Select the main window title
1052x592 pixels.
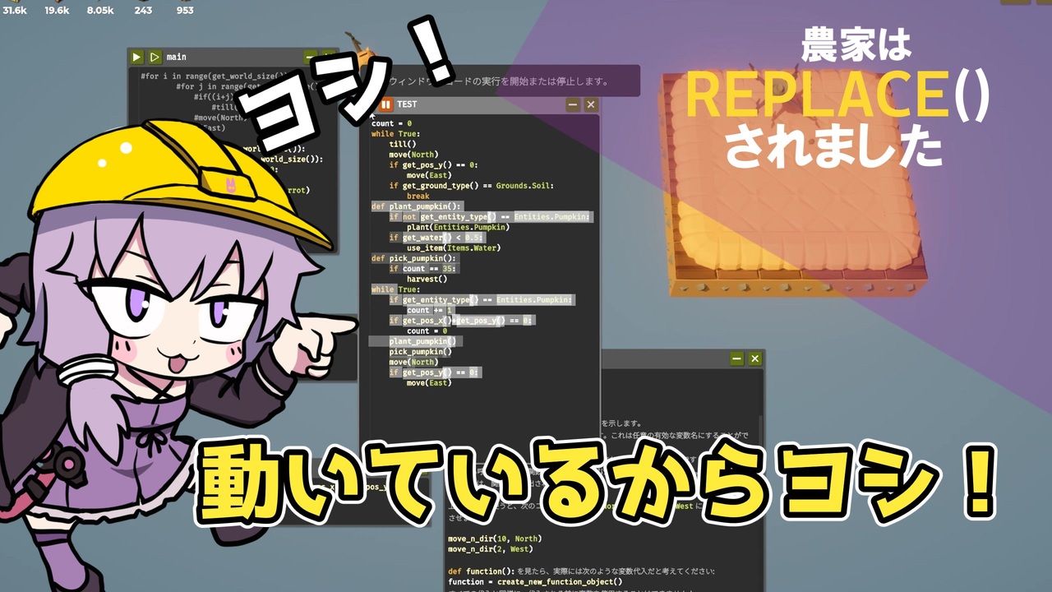pos(176,57)
